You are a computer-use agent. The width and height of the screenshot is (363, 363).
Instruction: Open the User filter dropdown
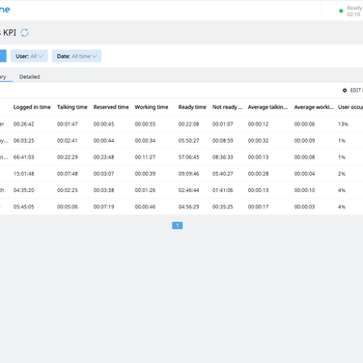coord(29,56)
